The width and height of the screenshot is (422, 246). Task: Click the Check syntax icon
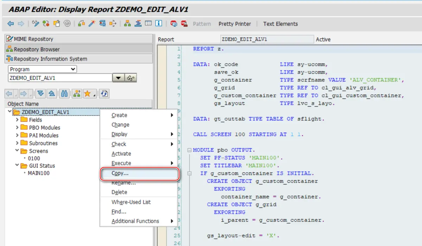click(x=82, y=24)
